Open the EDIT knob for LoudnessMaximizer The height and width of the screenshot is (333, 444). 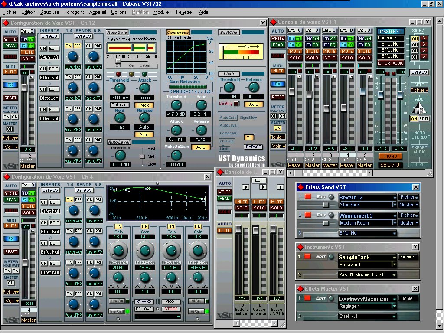click(331, 298)
